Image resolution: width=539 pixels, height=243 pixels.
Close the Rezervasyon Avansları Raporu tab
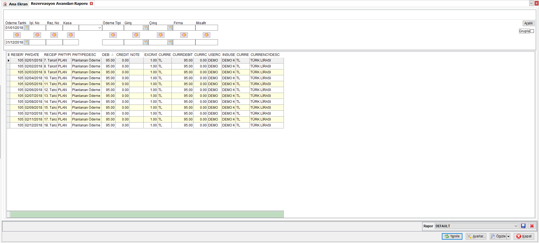pos(91,4)
